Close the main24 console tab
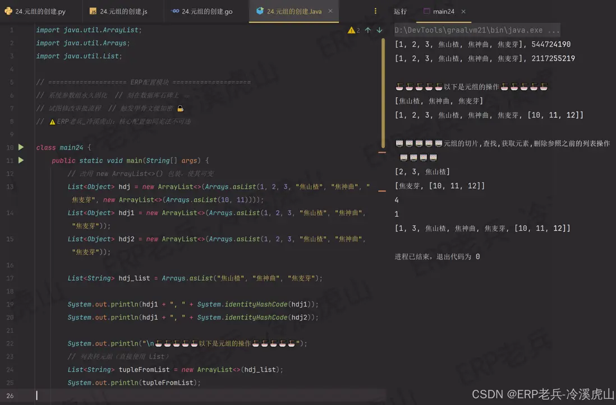Viewport: 616px width, 405px height. pos(463,11)
